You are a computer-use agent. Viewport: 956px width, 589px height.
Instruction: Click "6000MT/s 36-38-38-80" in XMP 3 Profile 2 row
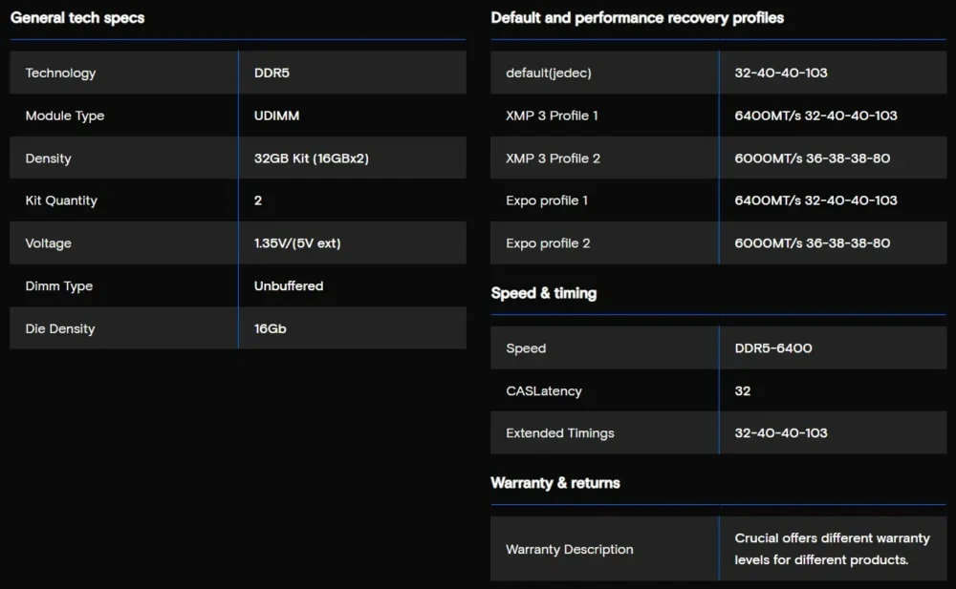812,158
